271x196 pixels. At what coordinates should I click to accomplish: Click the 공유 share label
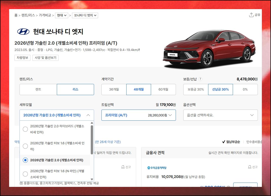tap(257, 15)
